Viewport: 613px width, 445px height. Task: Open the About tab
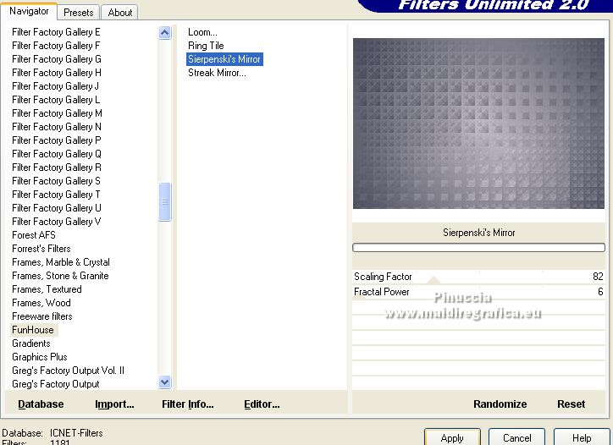coord(119,13)
